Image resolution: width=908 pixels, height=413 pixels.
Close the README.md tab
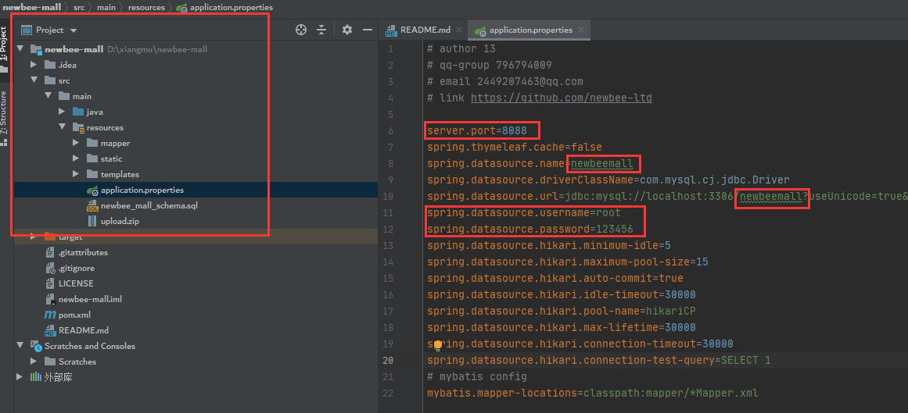[x=459, y=30]
